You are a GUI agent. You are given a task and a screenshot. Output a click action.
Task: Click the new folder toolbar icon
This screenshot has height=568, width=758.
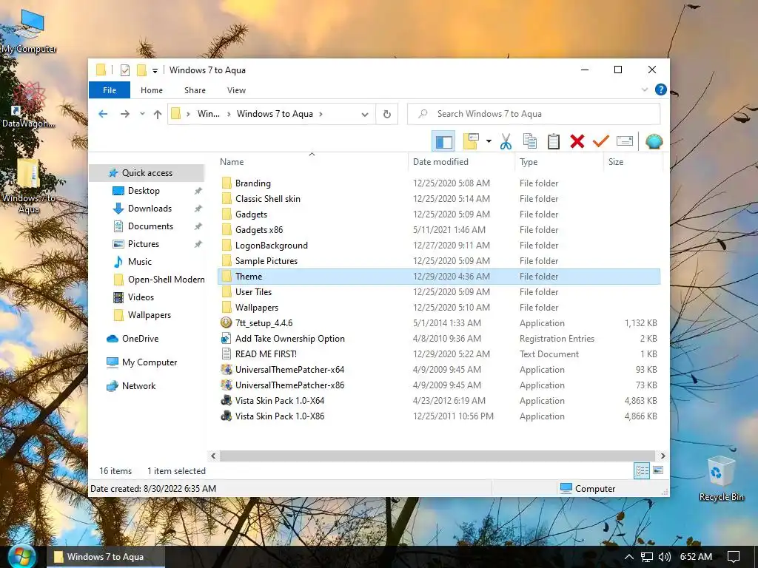471,141
